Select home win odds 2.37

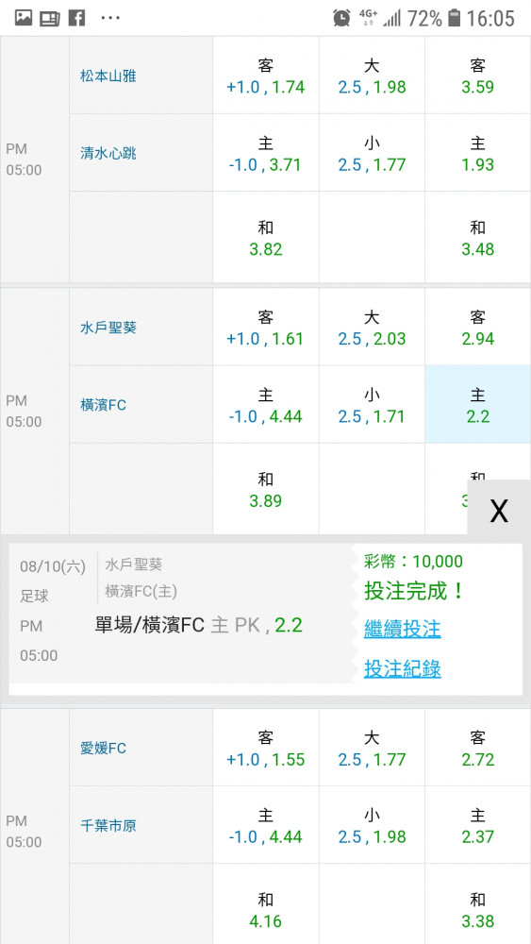point(477,825)
